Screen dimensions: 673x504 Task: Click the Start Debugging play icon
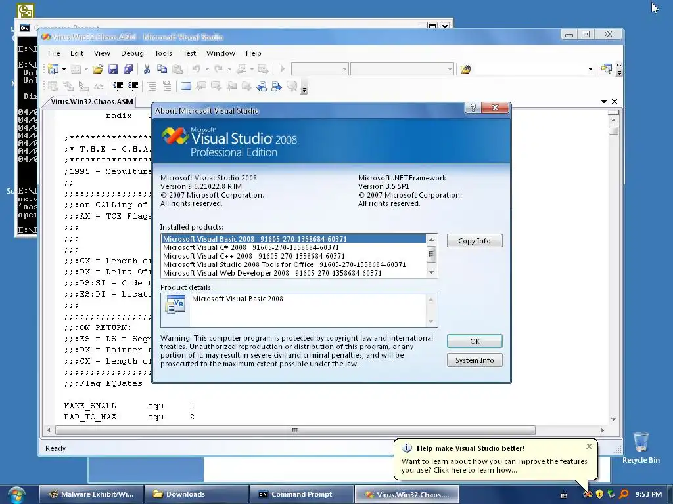click(x=283, y=69)
